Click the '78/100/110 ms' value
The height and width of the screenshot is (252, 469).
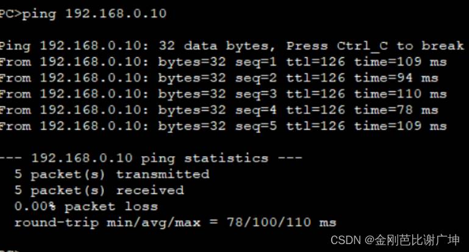pyautogui.click(x=281, y=222)
